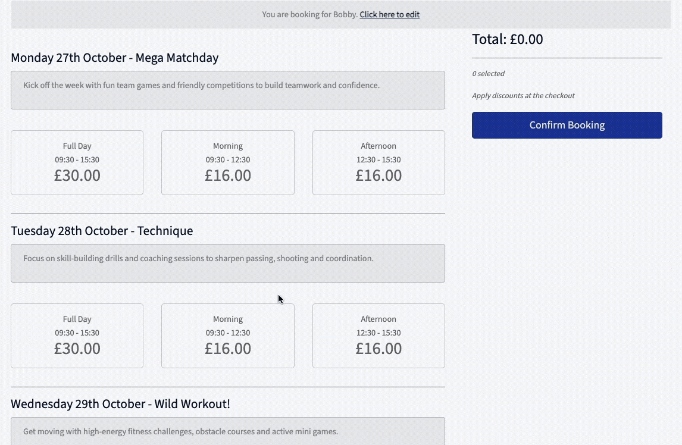The height and width of the screenshot is (445, 682).
Task: Click 'Apply discounts at the checkout' note
Action: (x=523, y=96)
